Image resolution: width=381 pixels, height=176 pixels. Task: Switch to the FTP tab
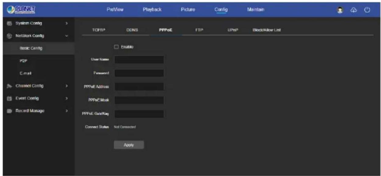[199, 30]
